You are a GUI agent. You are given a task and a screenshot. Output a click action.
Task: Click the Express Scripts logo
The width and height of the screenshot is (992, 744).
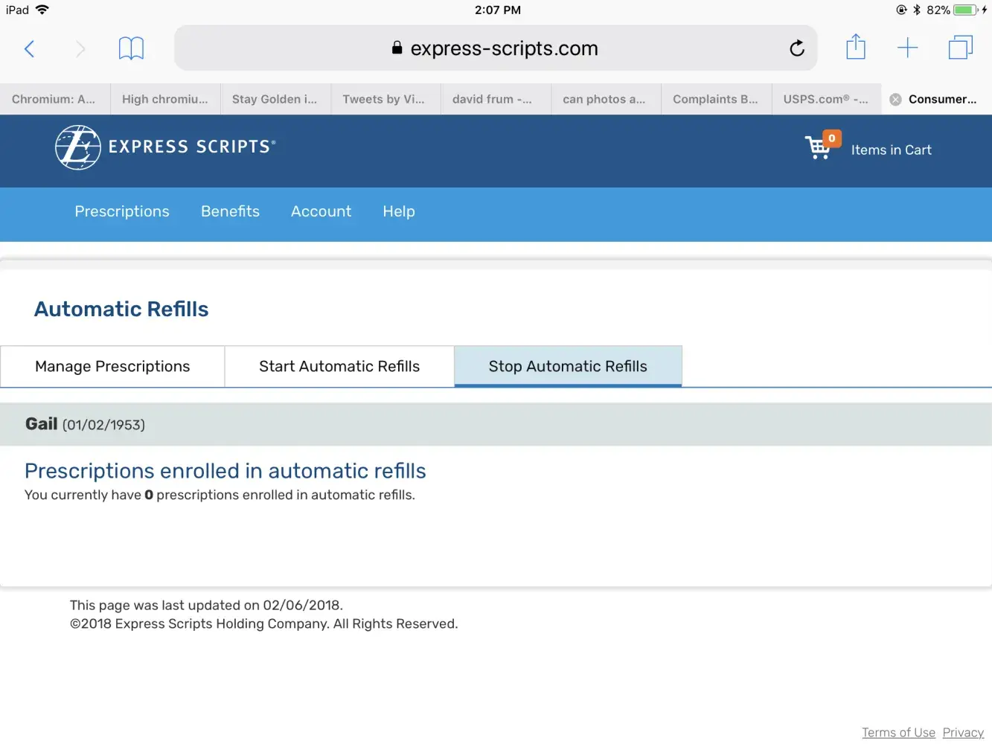(x=165, y=147)
